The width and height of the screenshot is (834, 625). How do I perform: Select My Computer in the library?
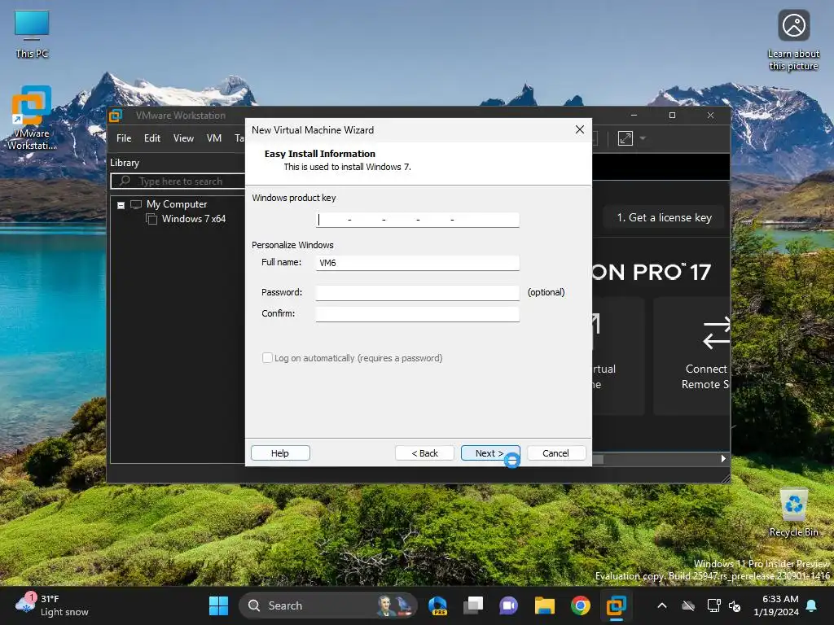point(177,204)
